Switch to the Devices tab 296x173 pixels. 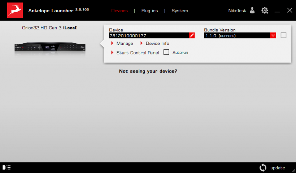tap(119, 11)
